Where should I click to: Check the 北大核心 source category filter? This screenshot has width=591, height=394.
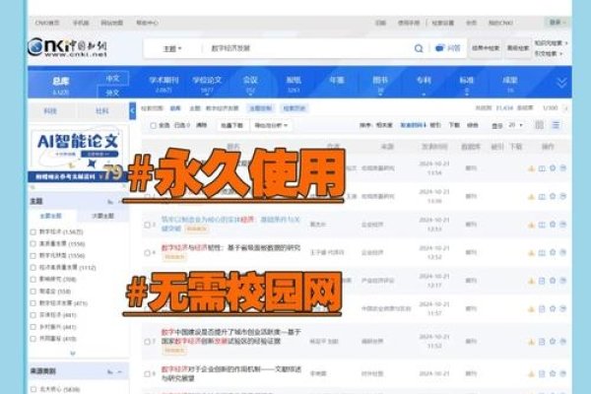[x=33, y=389]
